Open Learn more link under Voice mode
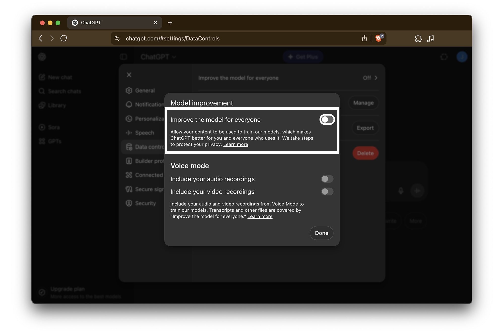The image size is (504, 333). coord(260,216)
